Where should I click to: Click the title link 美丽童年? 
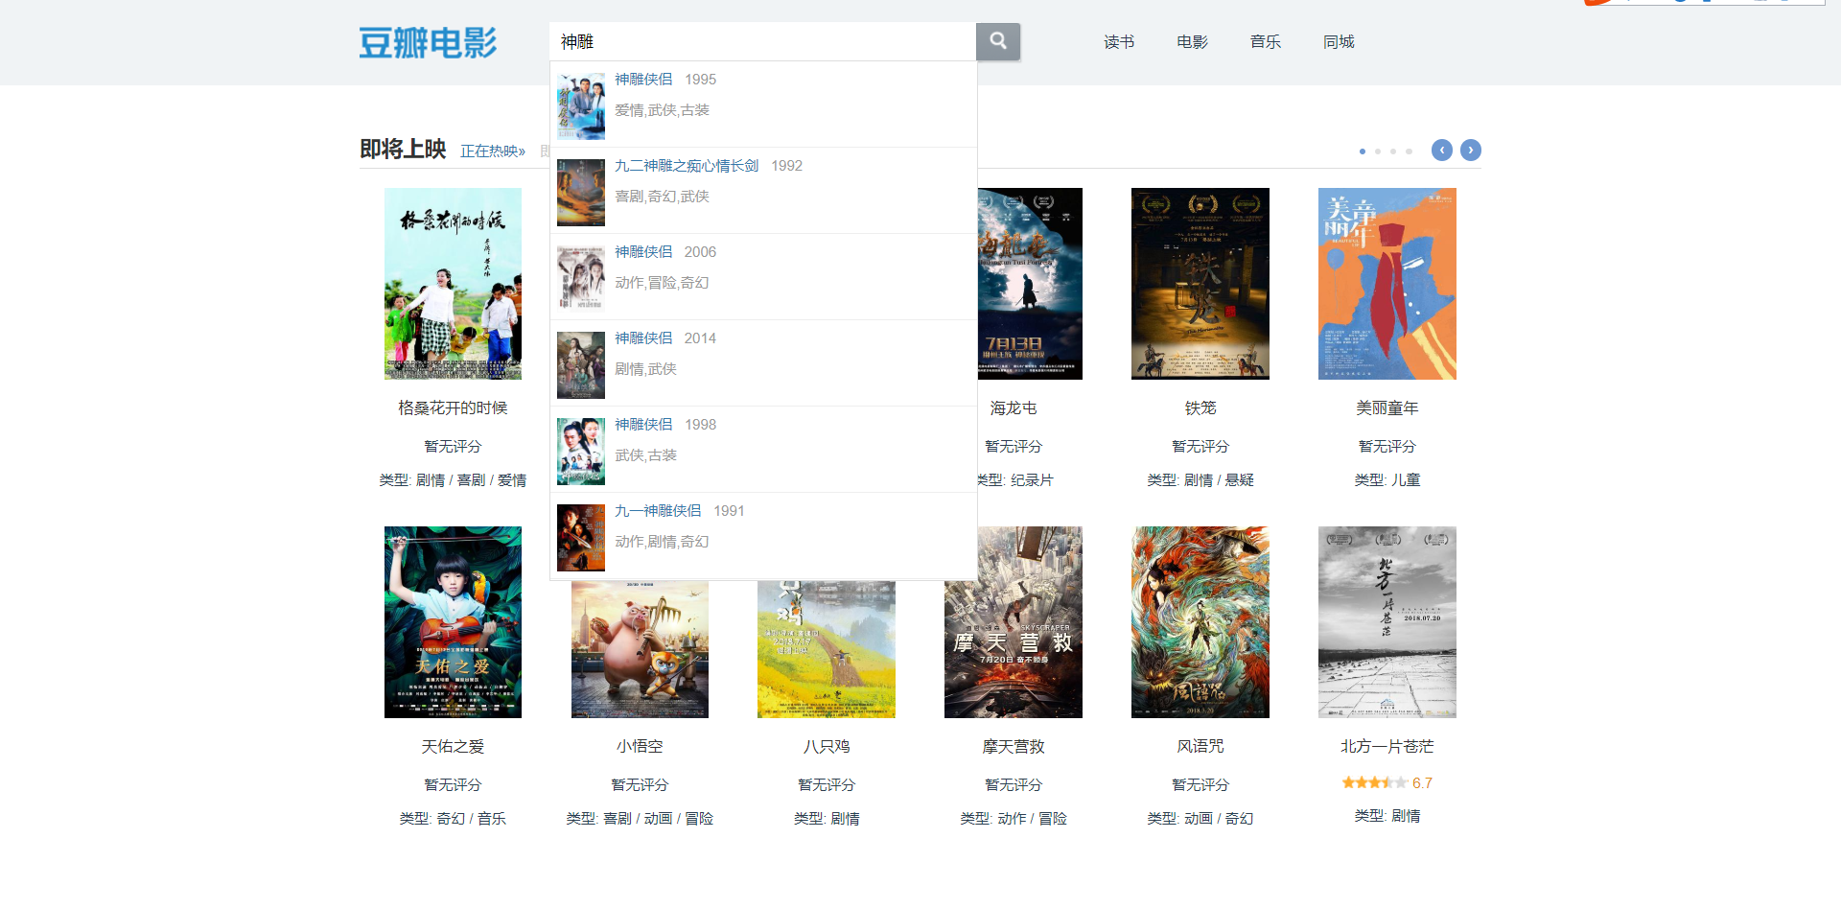(x=1387, y=408)
